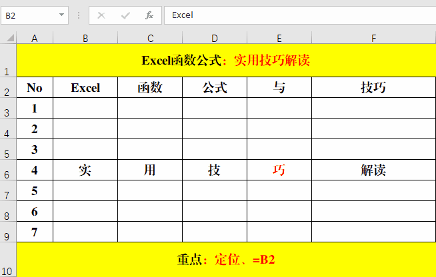436x277 pixels.
Task: Click the cell containing 用
Action: pos(150,170)
